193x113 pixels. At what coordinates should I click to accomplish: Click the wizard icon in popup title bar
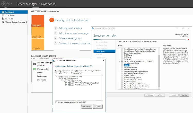pyautogui.click(x=54, y=61)
